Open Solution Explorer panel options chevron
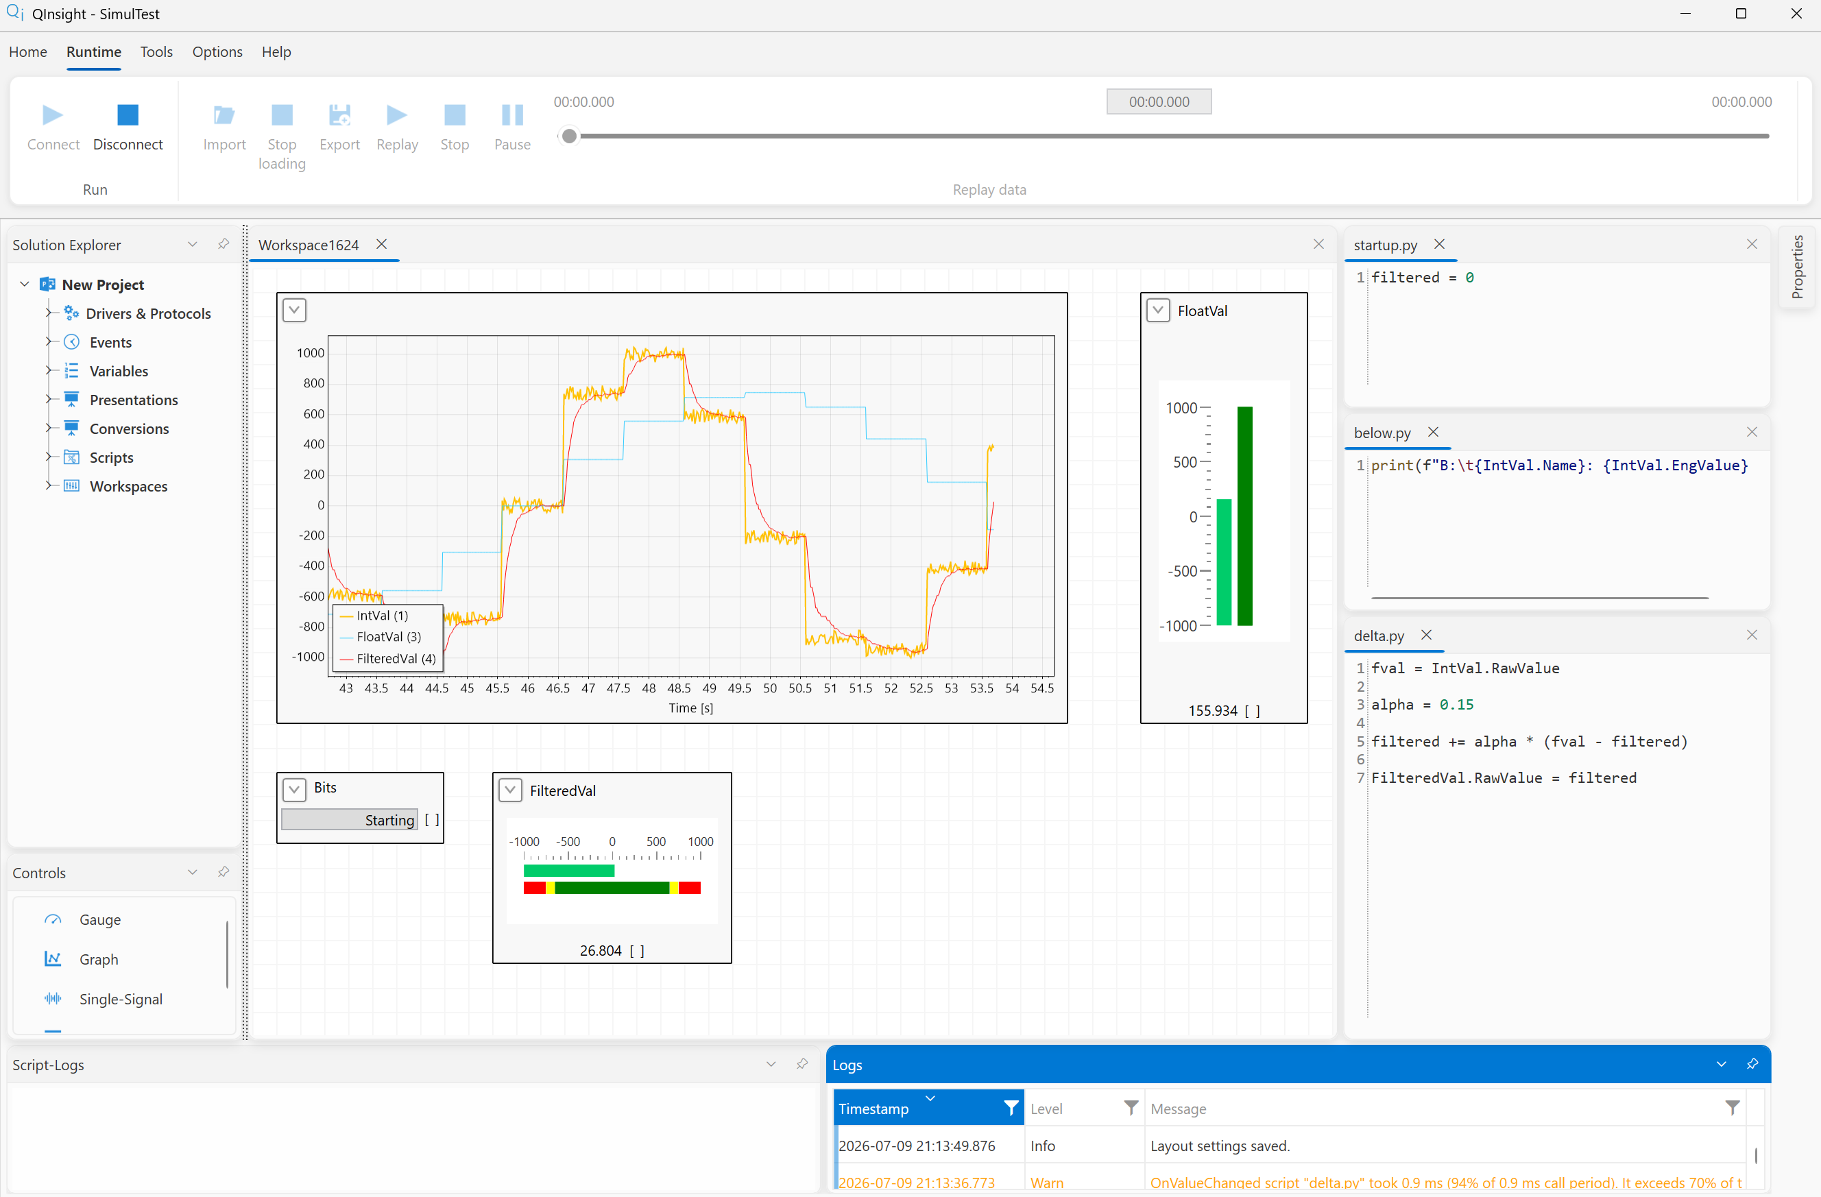This screenshot has height=1197, width=1821. point(192,244)
